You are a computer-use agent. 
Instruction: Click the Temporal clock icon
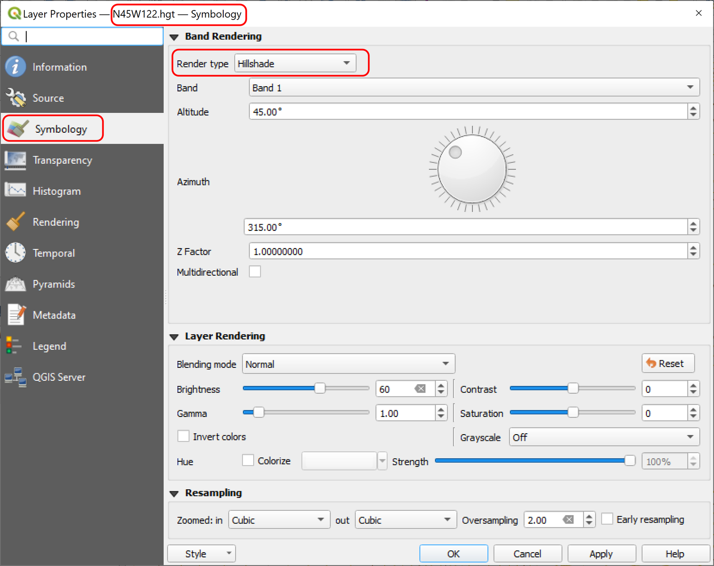15,253
